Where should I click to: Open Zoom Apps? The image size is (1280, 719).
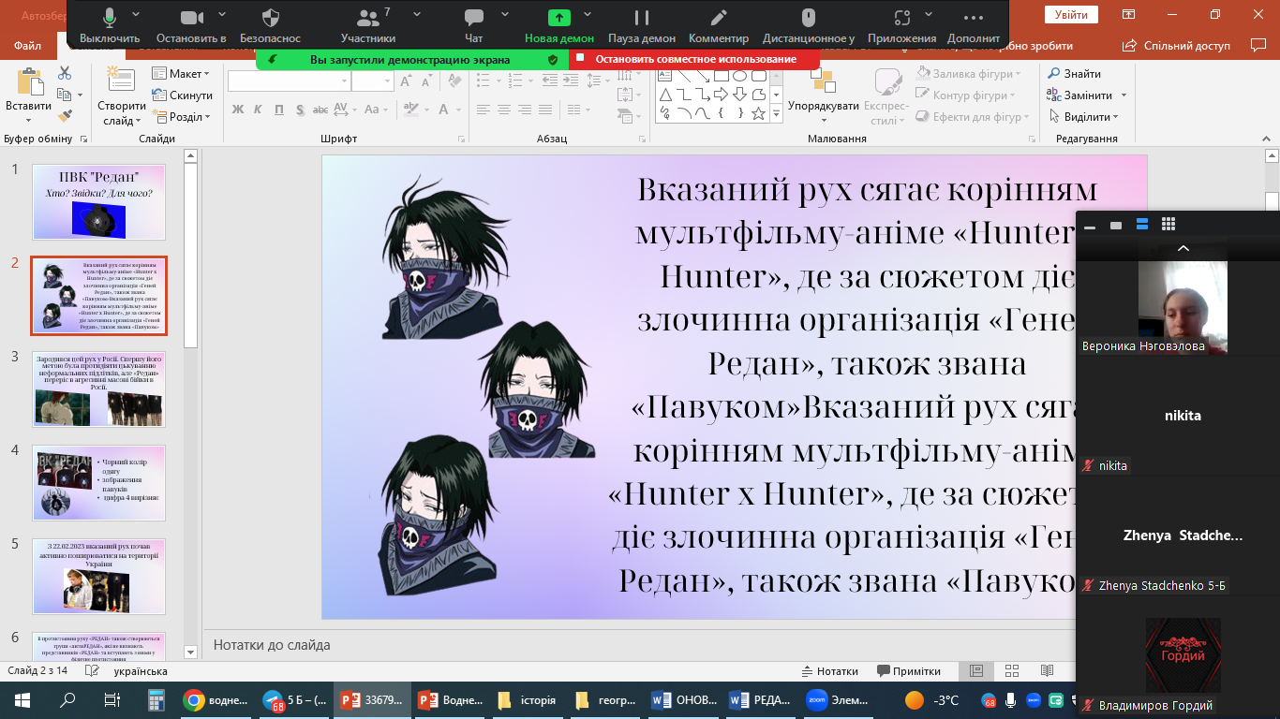[901, 23]
